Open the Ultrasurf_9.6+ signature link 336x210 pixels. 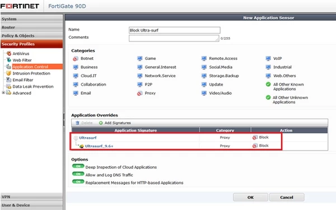(x=99, y=146)
